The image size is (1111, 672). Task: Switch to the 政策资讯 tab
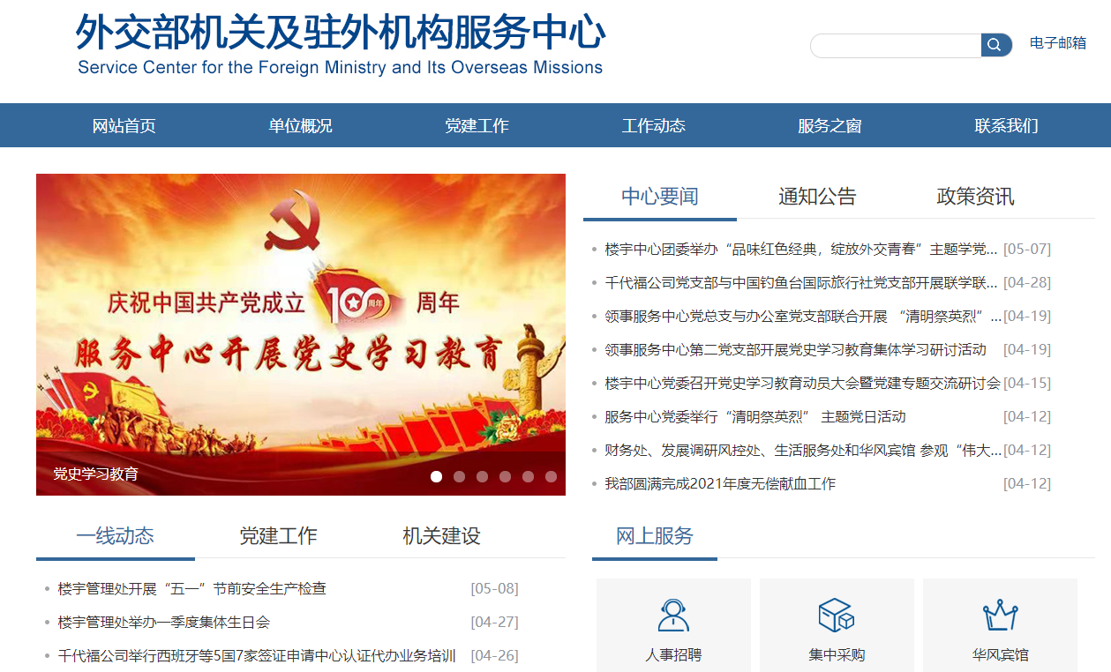[x=975, y=196]
